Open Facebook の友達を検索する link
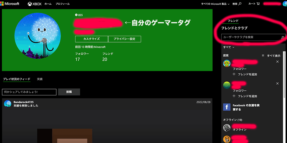This screenshot has width=287, height=143. pyautogui.click(x=246, y=107)
